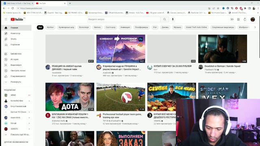260x146 pixels.
Task: Open football player eye view thumbnail
Action: (121, 97)
